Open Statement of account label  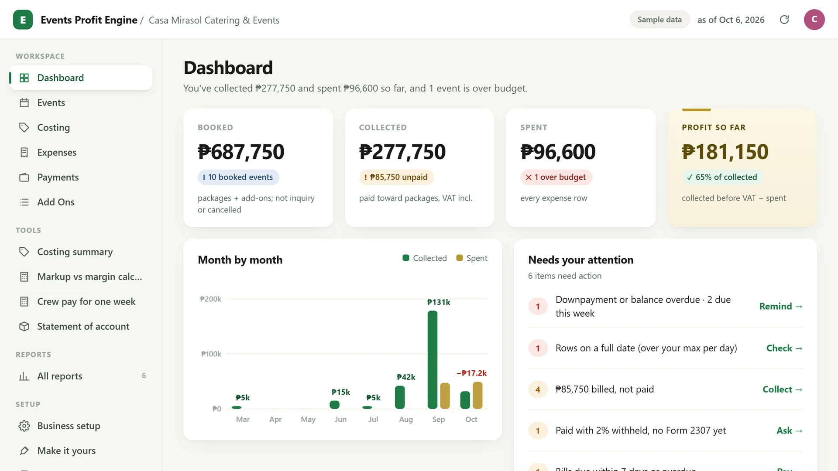[x=83, y=326]
